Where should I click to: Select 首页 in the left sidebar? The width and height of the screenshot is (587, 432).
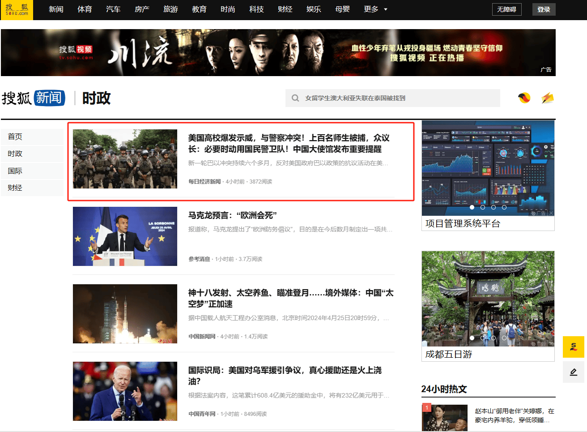(32, 137)
